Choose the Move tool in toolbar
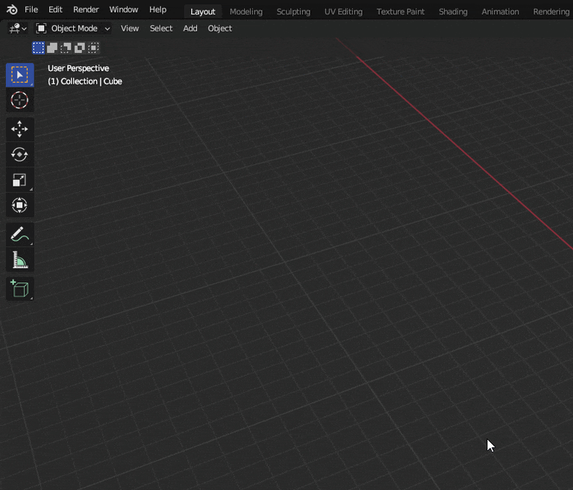 (19, 129)
